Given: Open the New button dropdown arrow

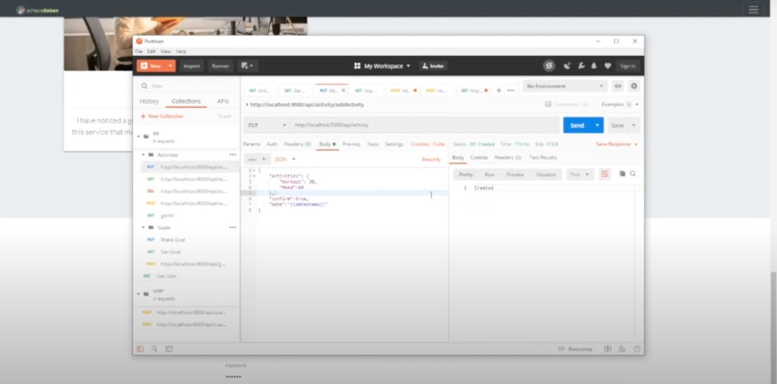Looking at the screenshot, I should [170, 65].
